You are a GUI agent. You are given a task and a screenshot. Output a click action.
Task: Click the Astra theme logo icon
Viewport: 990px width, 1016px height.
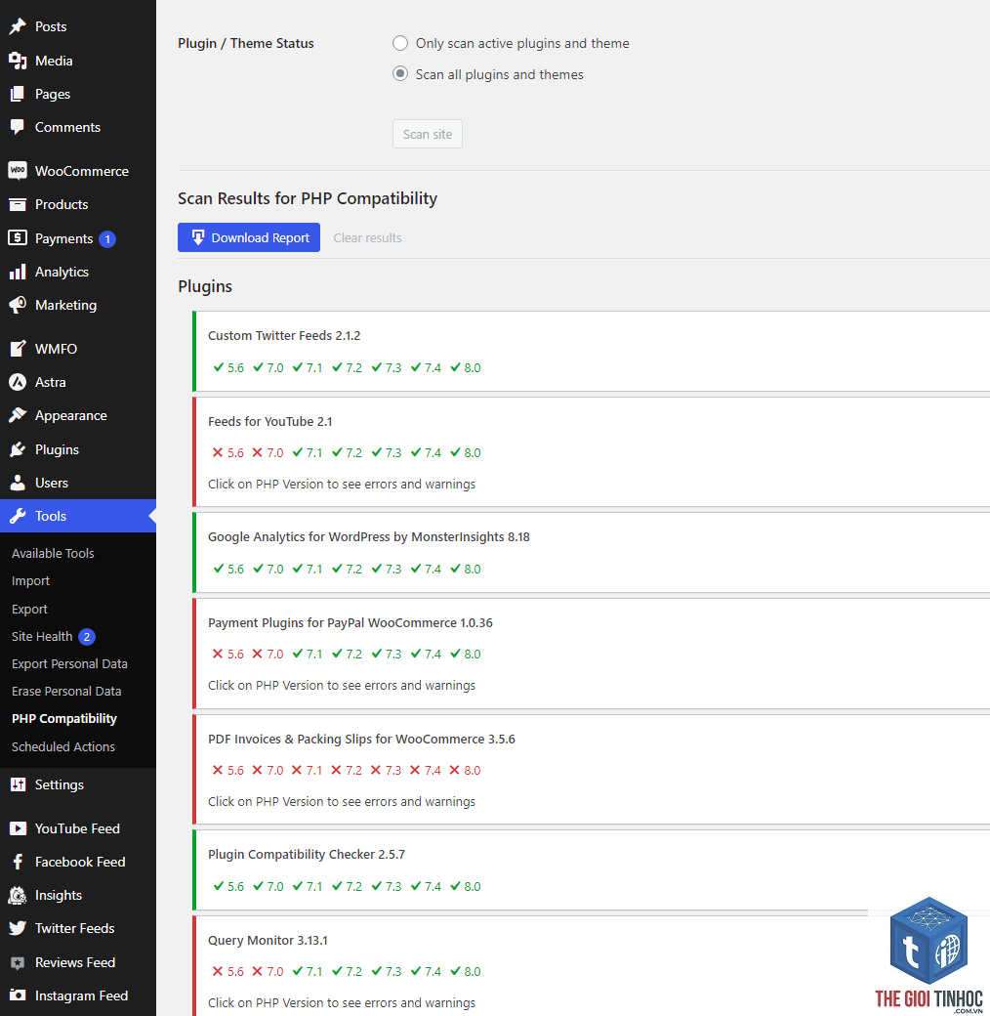click(18, 382)
